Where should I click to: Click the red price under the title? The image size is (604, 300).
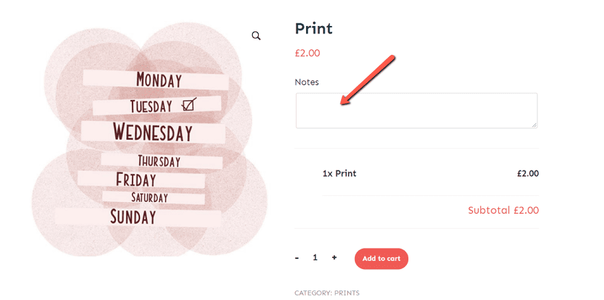pyautogui.click(x=307, y=53)
